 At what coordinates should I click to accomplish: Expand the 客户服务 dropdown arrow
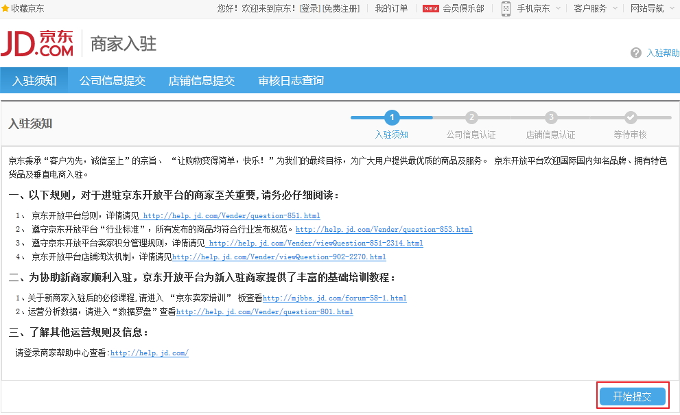615,8
